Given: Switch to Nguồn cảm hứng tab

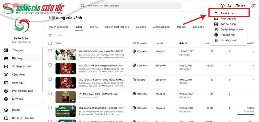Looking at the screenshot, I should point(59,27).
